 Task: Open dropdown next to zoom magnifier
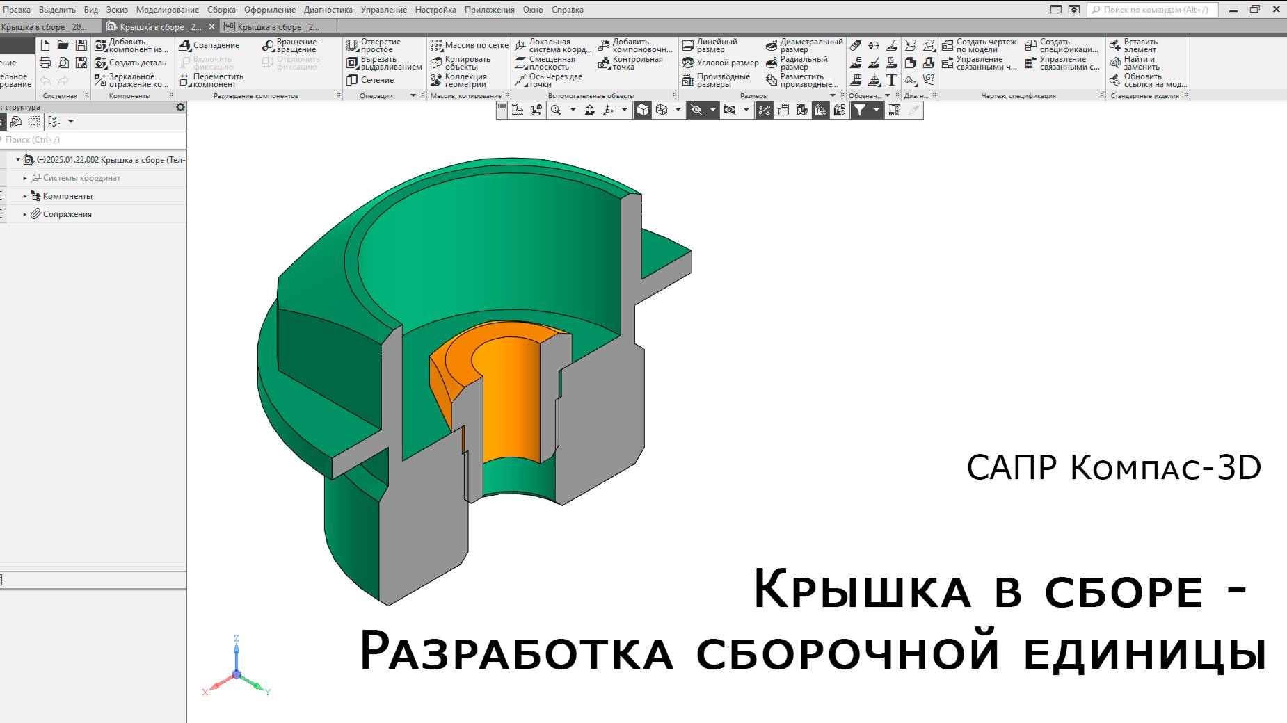(x=573, y=110)
